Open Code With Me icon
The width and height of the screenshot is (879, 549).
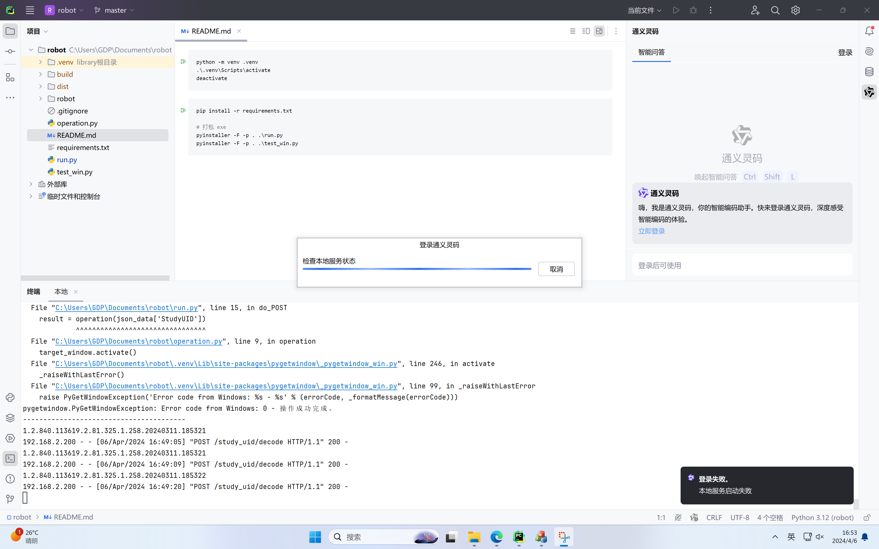tap(755, 10)
